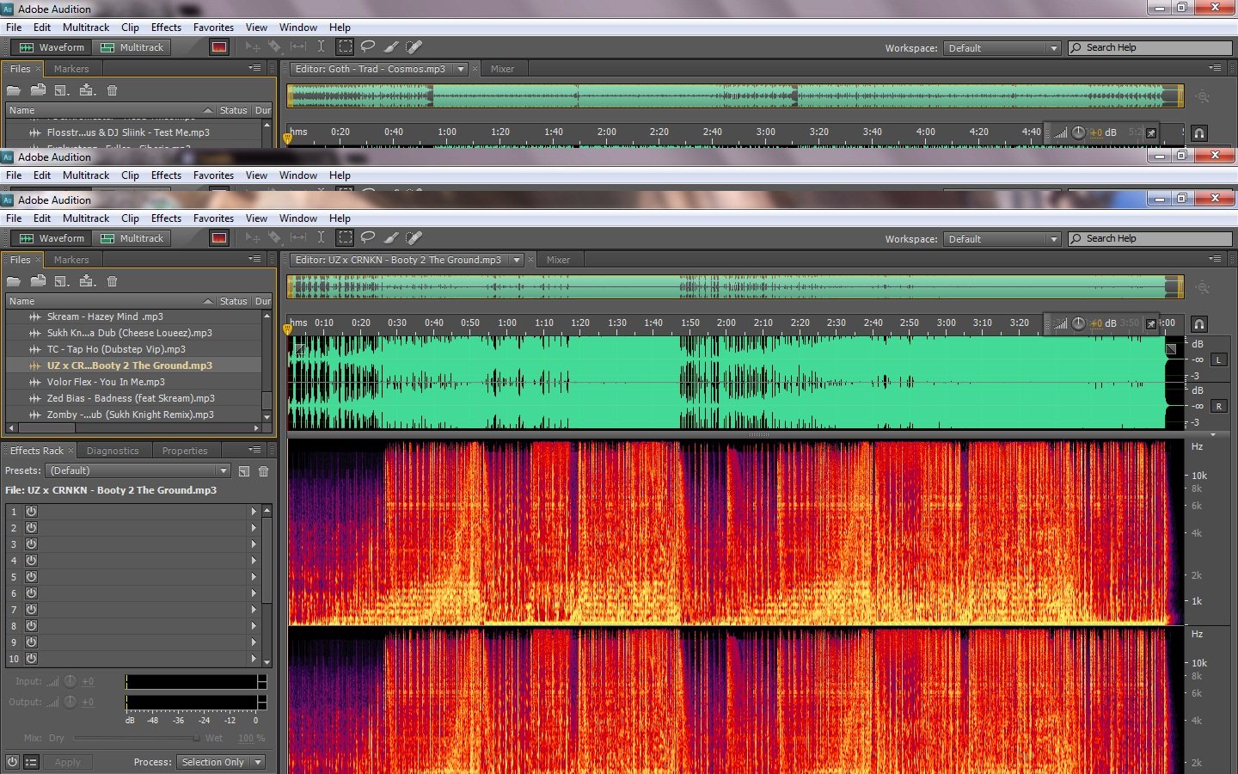
Task: Click headphones icon beside front timeline ruler
Action: (x=1199, y=324)
